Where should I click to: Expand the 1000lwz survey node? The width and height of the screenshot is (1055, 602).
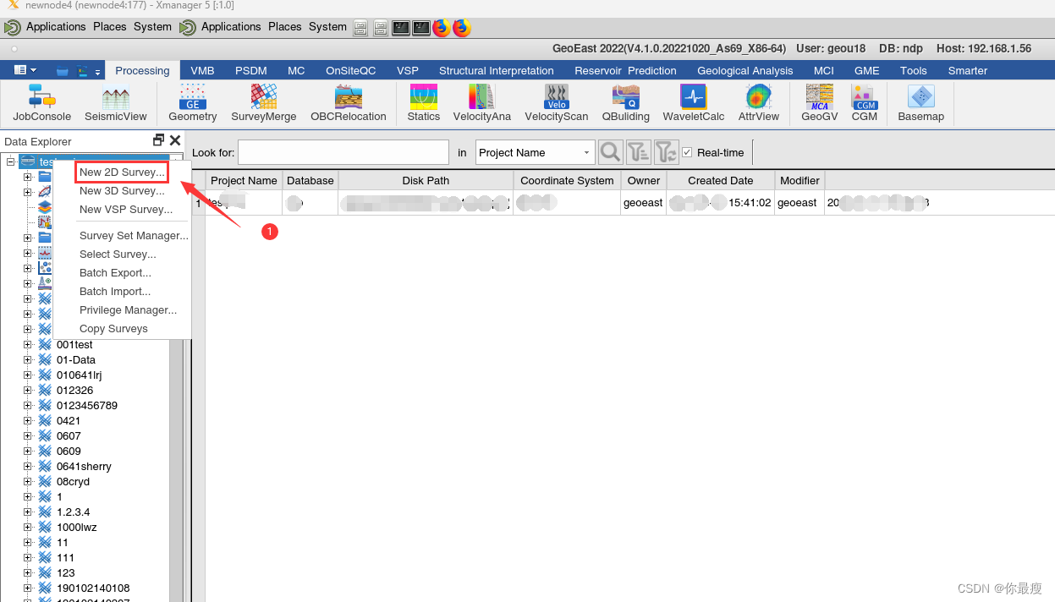pyautogui.click(x=28, y=528)
